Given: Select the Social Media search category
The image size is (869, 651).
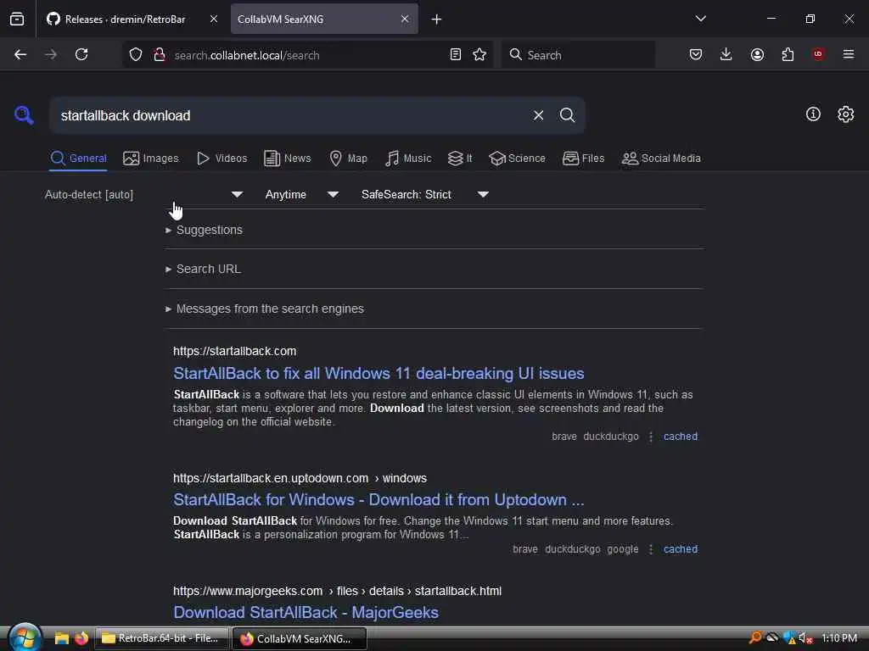Looking at the screenshot, I should click(x=661, y=159).
